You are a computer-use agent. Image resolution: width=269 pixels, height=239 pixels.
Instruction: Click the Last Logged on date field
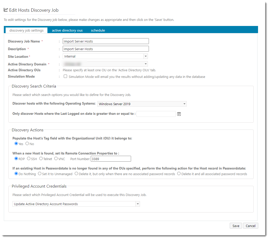click(x=156, y=114)
